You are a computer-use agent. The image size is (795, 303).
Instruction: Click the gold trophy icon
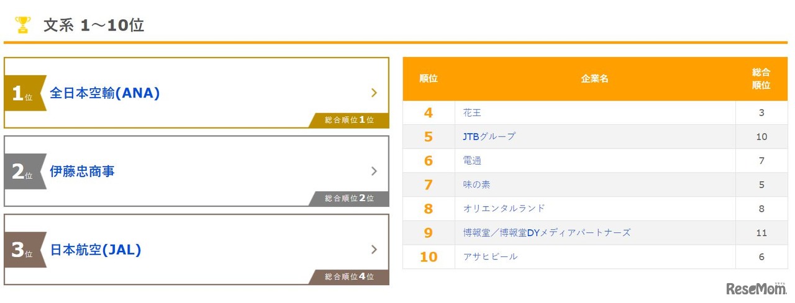(x=23, y=25)
